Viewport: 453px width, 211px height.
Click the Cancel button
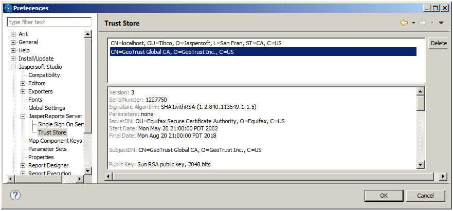coord(425,196)
